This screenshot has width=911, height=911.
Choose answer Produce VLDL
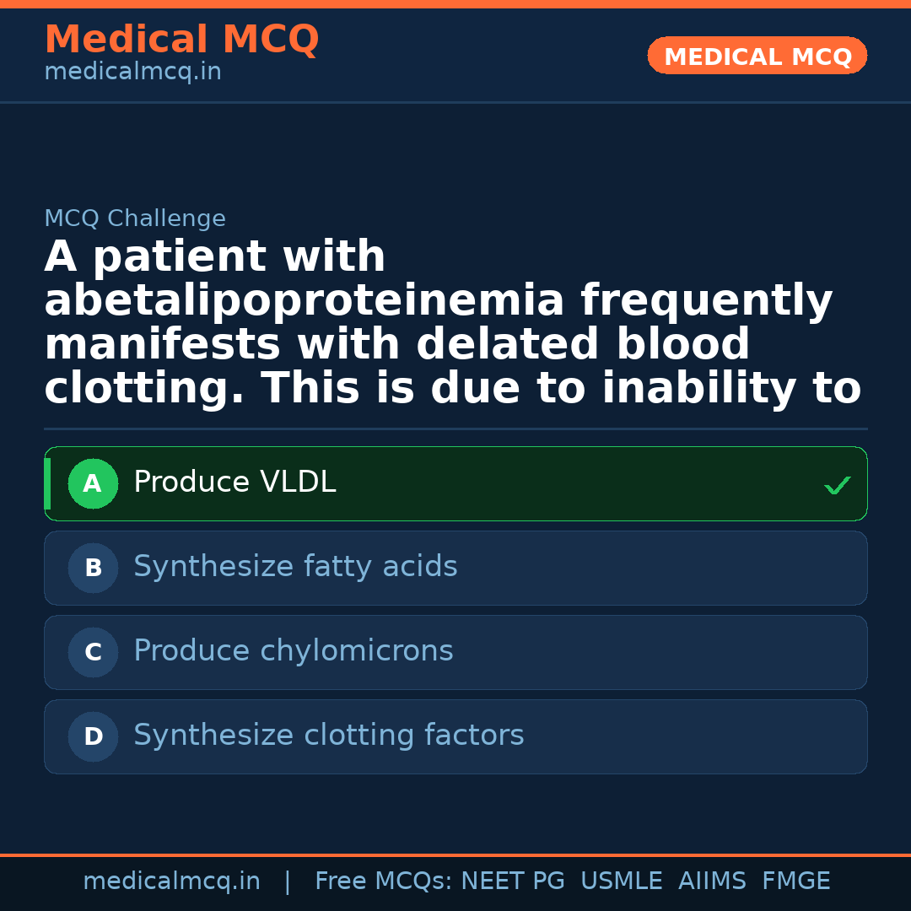234,482
